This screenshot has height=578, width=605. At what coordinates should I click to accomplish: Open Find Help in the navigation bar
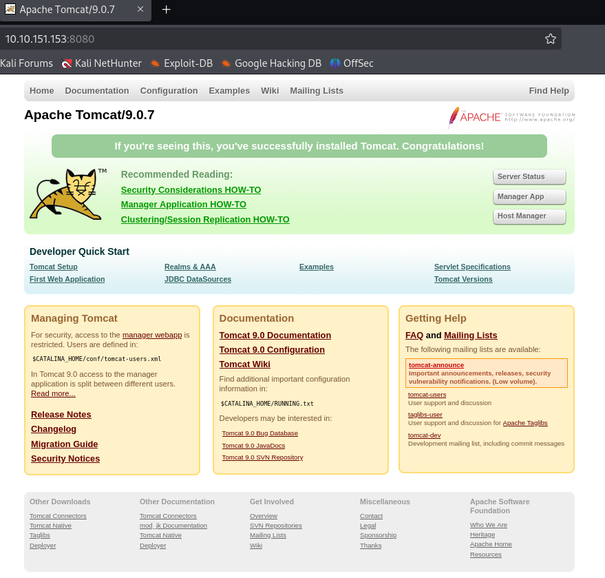(x=549, y=91)
